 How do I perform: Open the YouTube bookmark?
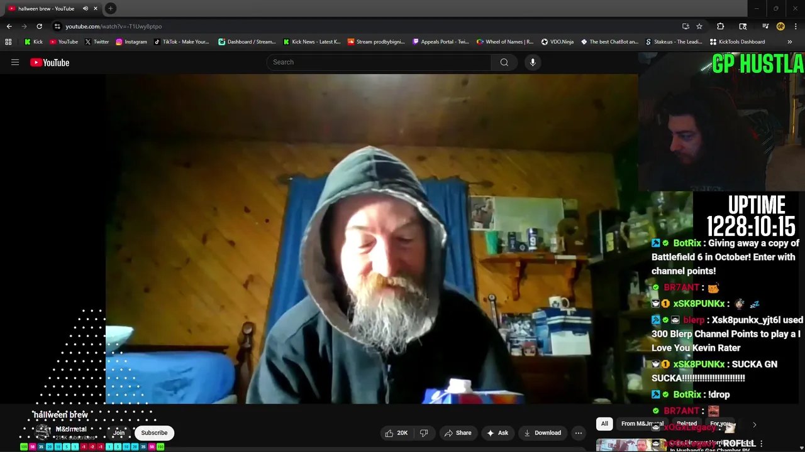64,42
